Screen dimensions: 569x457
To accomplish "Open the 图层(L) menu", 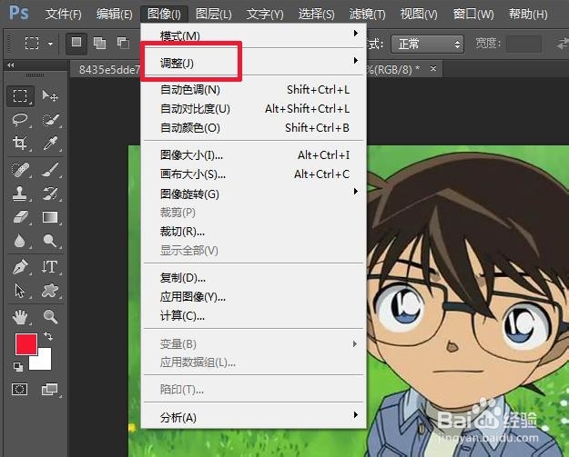I will pyautogui.click(x=213, y=15).
